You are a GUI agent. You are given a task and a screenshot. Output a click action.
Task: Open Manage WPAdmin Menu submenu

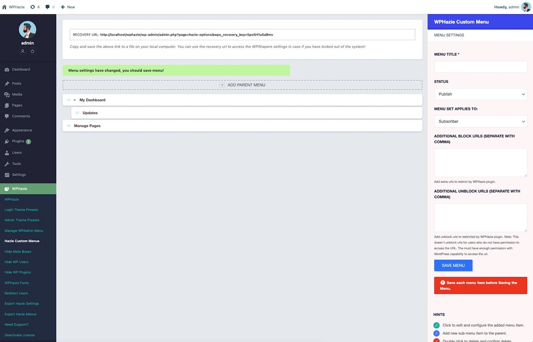pos(24,231)
